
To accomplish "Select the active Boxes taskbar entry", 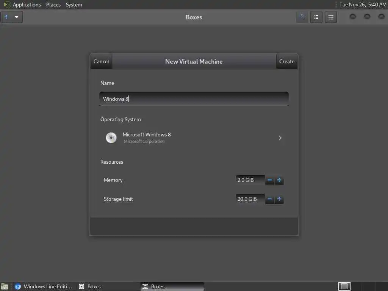I will (x=172, y=286).
